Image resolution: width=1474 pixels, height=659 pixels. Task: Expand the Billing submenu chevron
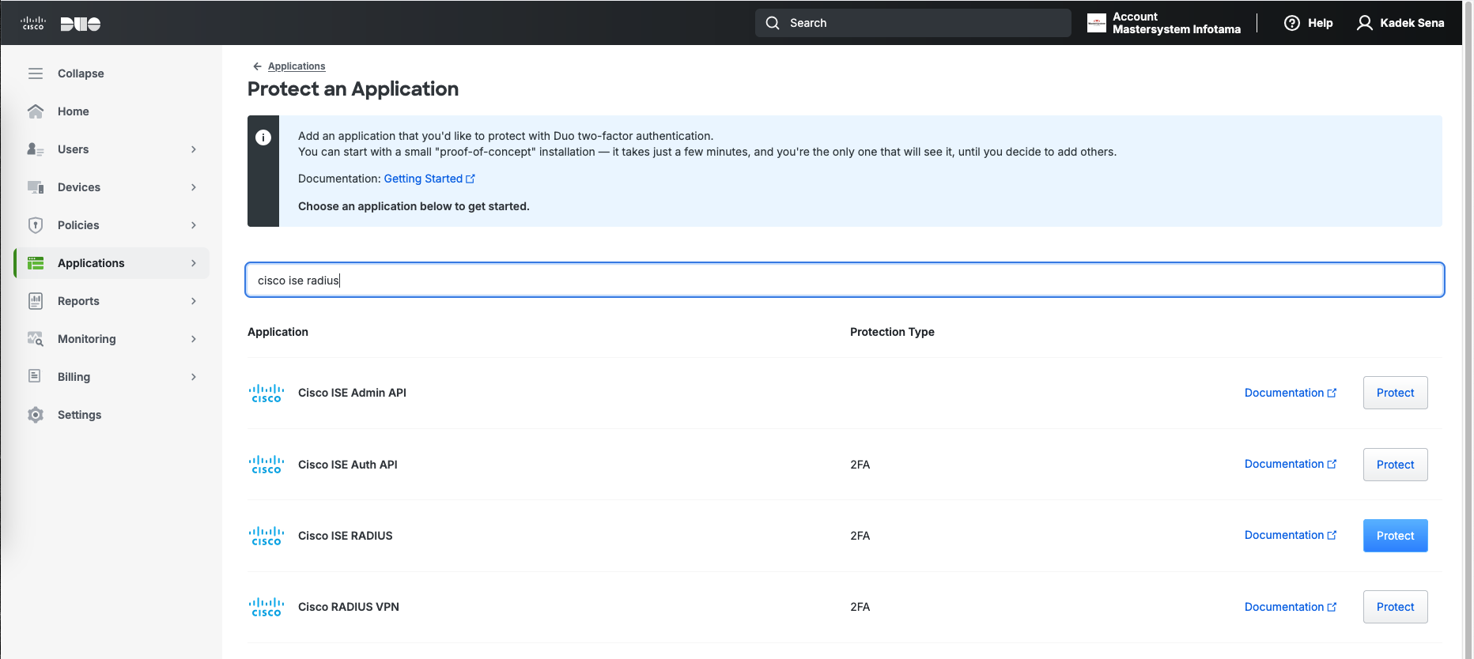(x=194, y=377)
